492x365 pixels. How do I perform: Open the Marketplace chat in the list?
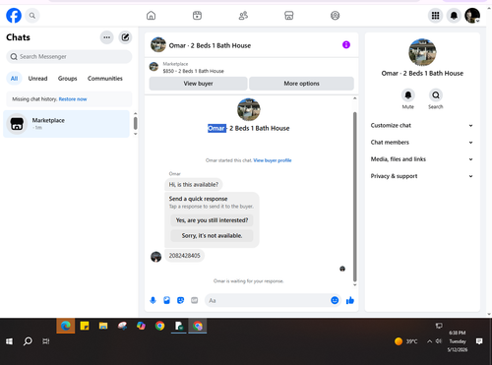pyautogui.click(x=66, y=124)
